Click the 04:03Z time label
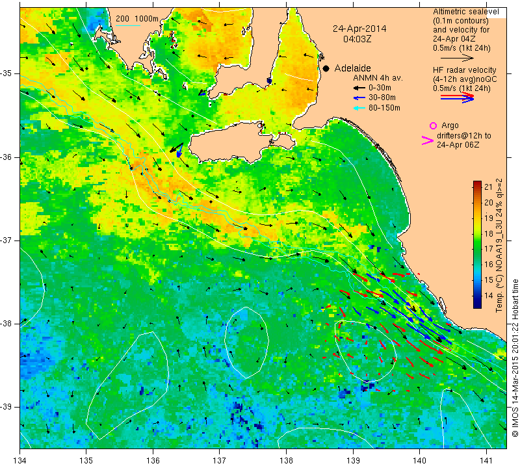520x468 pixels. (357, 39)
